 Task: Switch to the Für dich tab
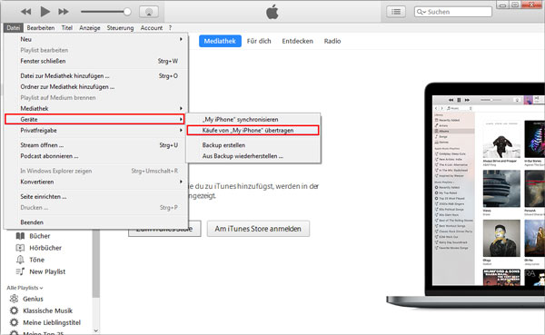259,41
